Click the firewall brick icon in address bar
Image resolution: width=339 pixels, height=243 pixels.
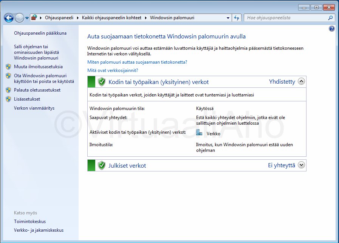tap(34, 18)
